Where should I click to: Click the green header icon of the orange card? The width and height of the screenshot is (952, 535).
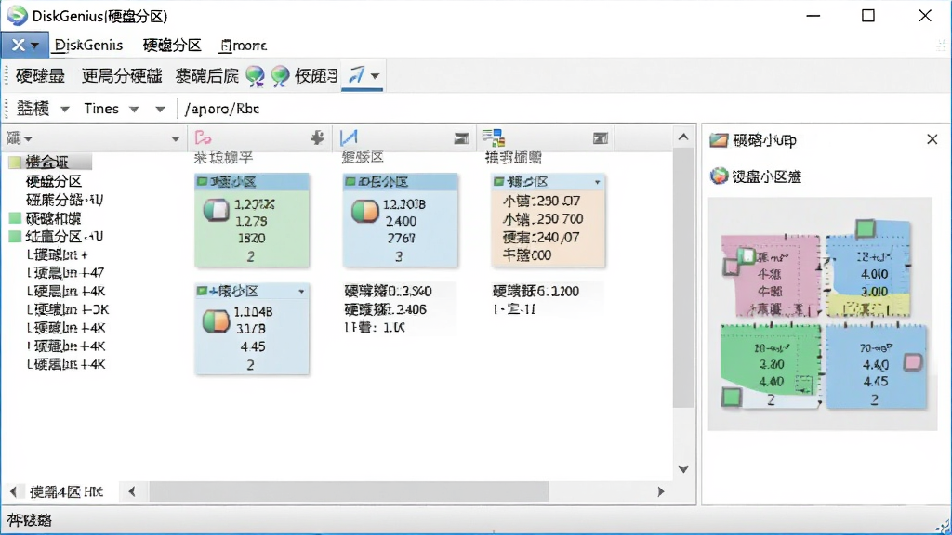(x=499, y=181)
